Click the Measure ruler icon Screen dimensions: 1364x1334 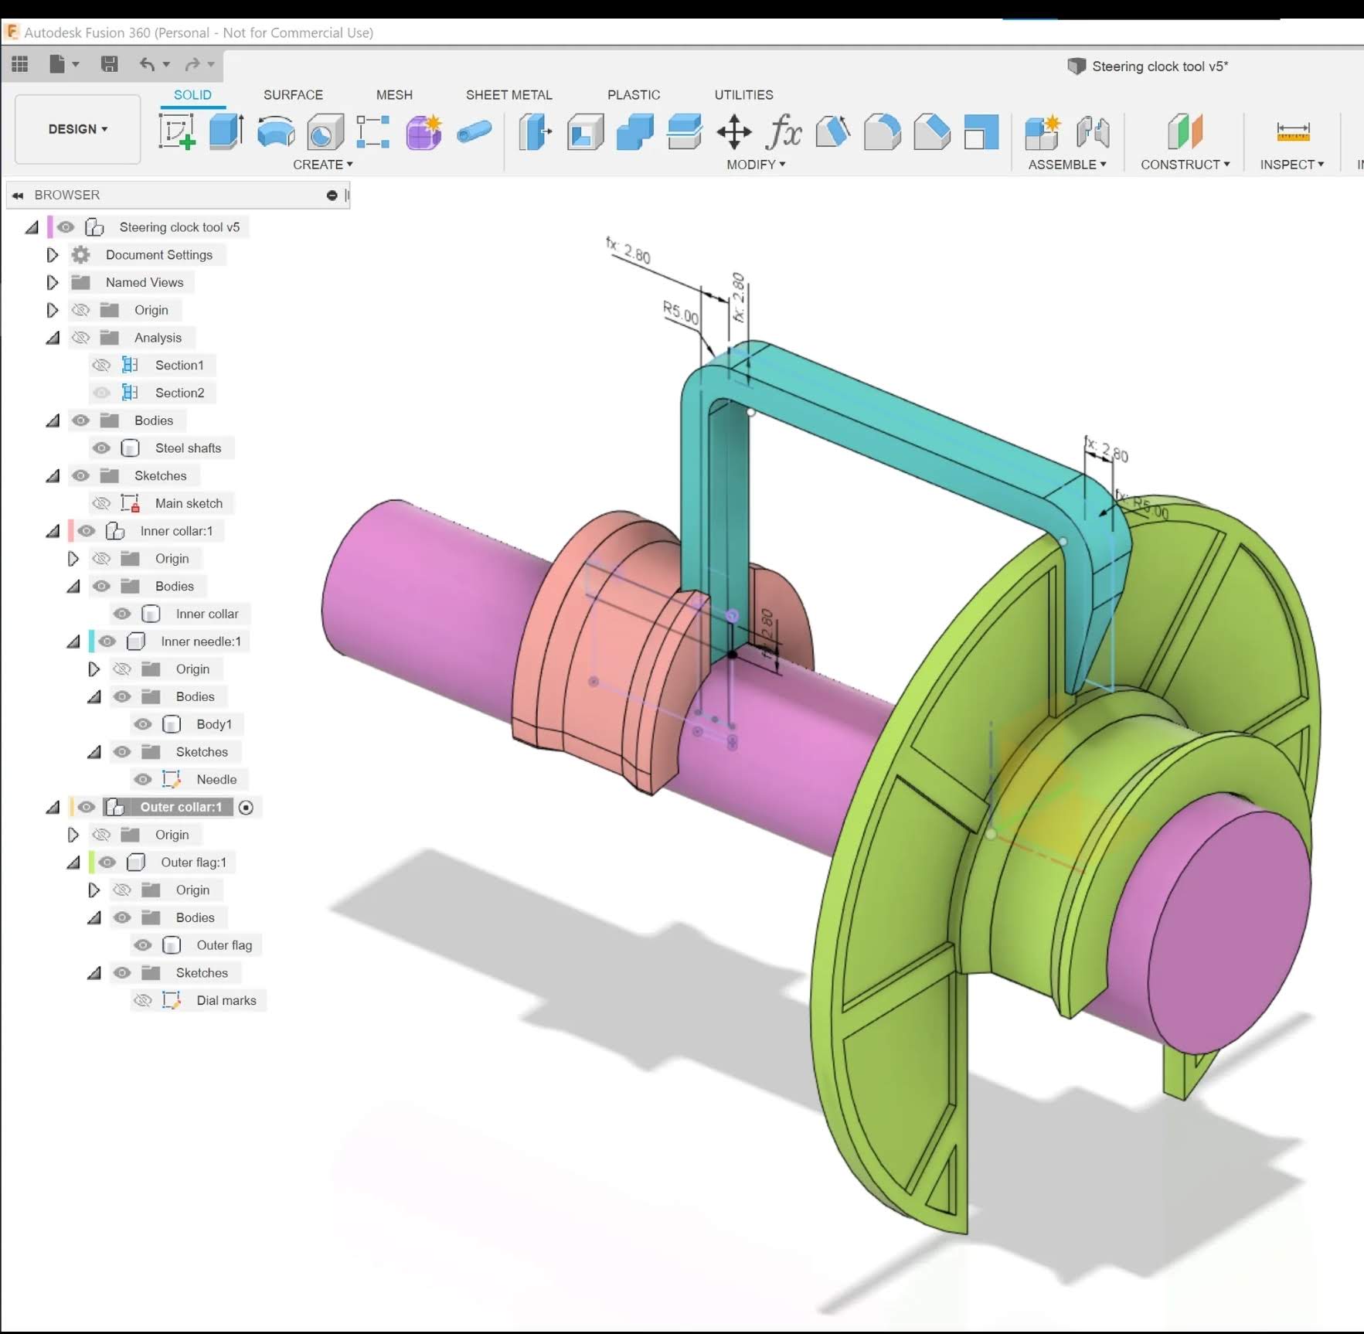coord(1293,131)
